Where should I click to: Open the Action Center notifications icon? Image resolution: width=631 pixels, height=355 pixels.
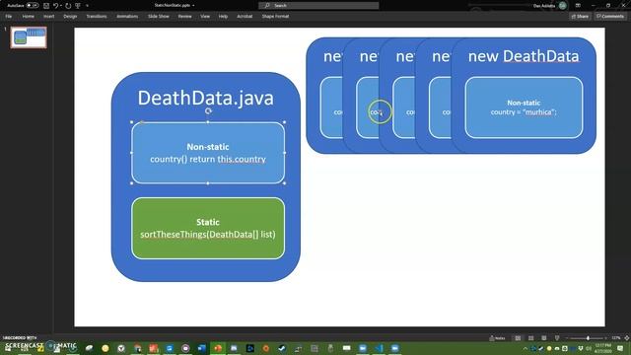tap(620, 348)
